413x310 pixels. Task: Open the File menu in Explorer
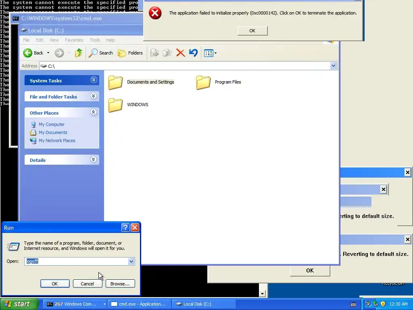point(26,40)
